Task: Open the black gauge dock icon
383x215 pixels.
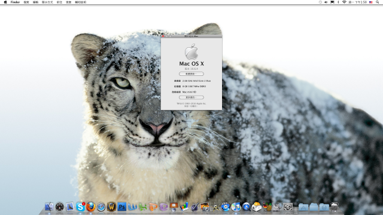Action: [x=60, y=207]
